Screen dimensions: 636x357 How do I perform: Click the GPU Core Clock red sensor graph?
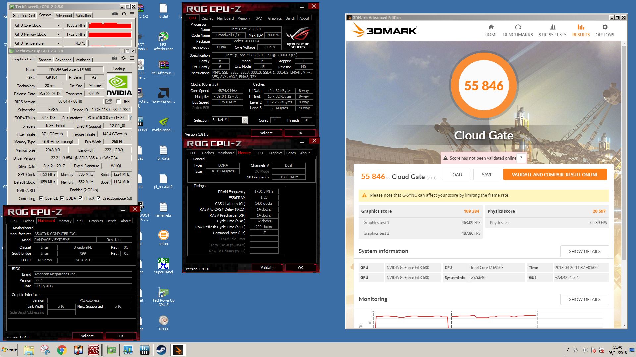110,25
